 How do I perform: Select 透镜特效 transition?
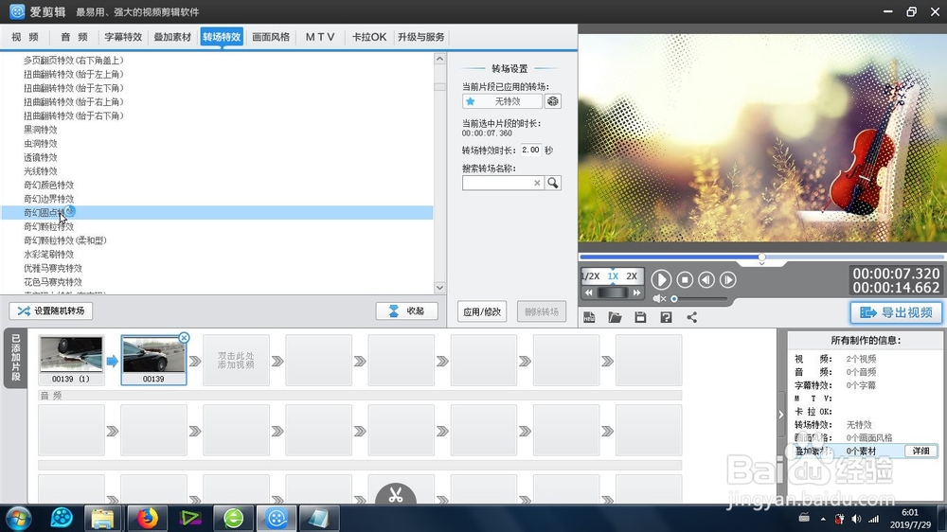coord(41,157)
